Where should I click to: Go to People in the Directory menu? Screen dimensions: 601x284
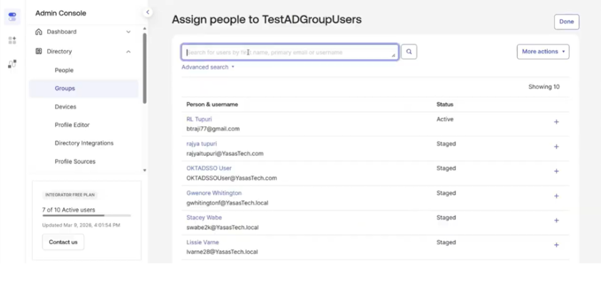(64, 71)
